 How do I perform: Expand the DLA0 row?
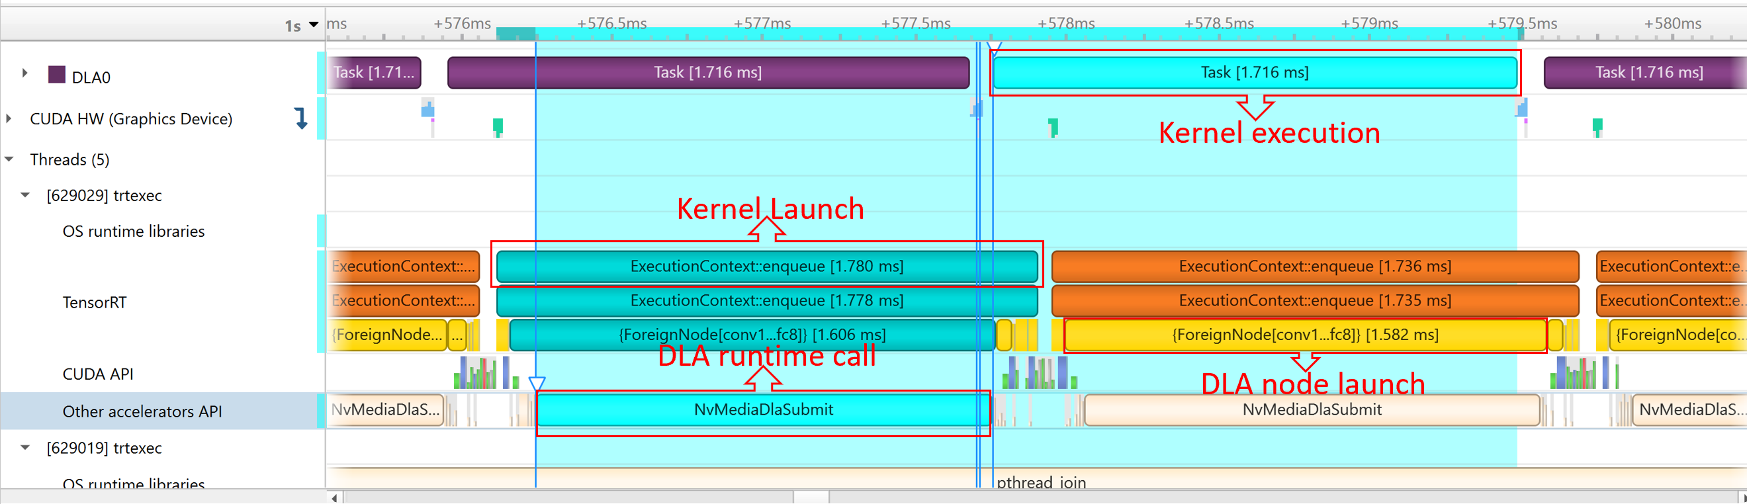[25, 73]
